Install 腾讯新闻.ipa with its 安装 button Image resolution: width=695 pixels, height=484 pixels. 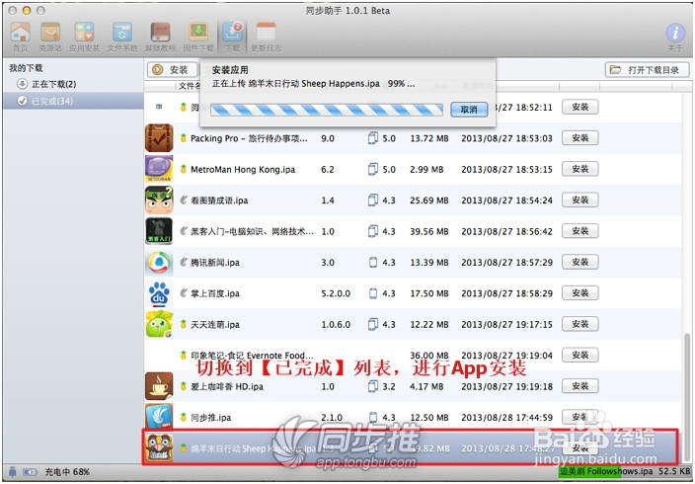(x=580, y=262)
